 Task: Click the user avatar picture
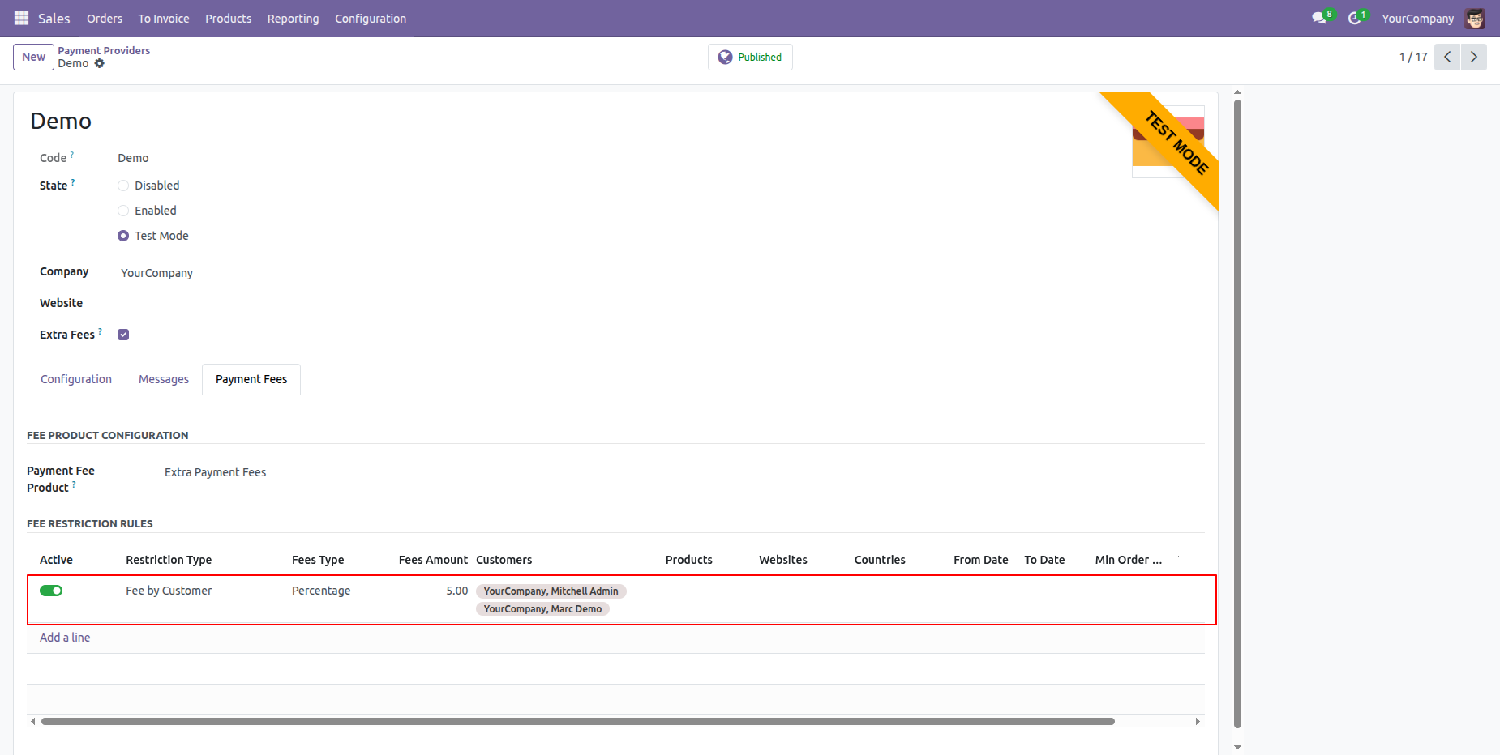click(1475, 18)
